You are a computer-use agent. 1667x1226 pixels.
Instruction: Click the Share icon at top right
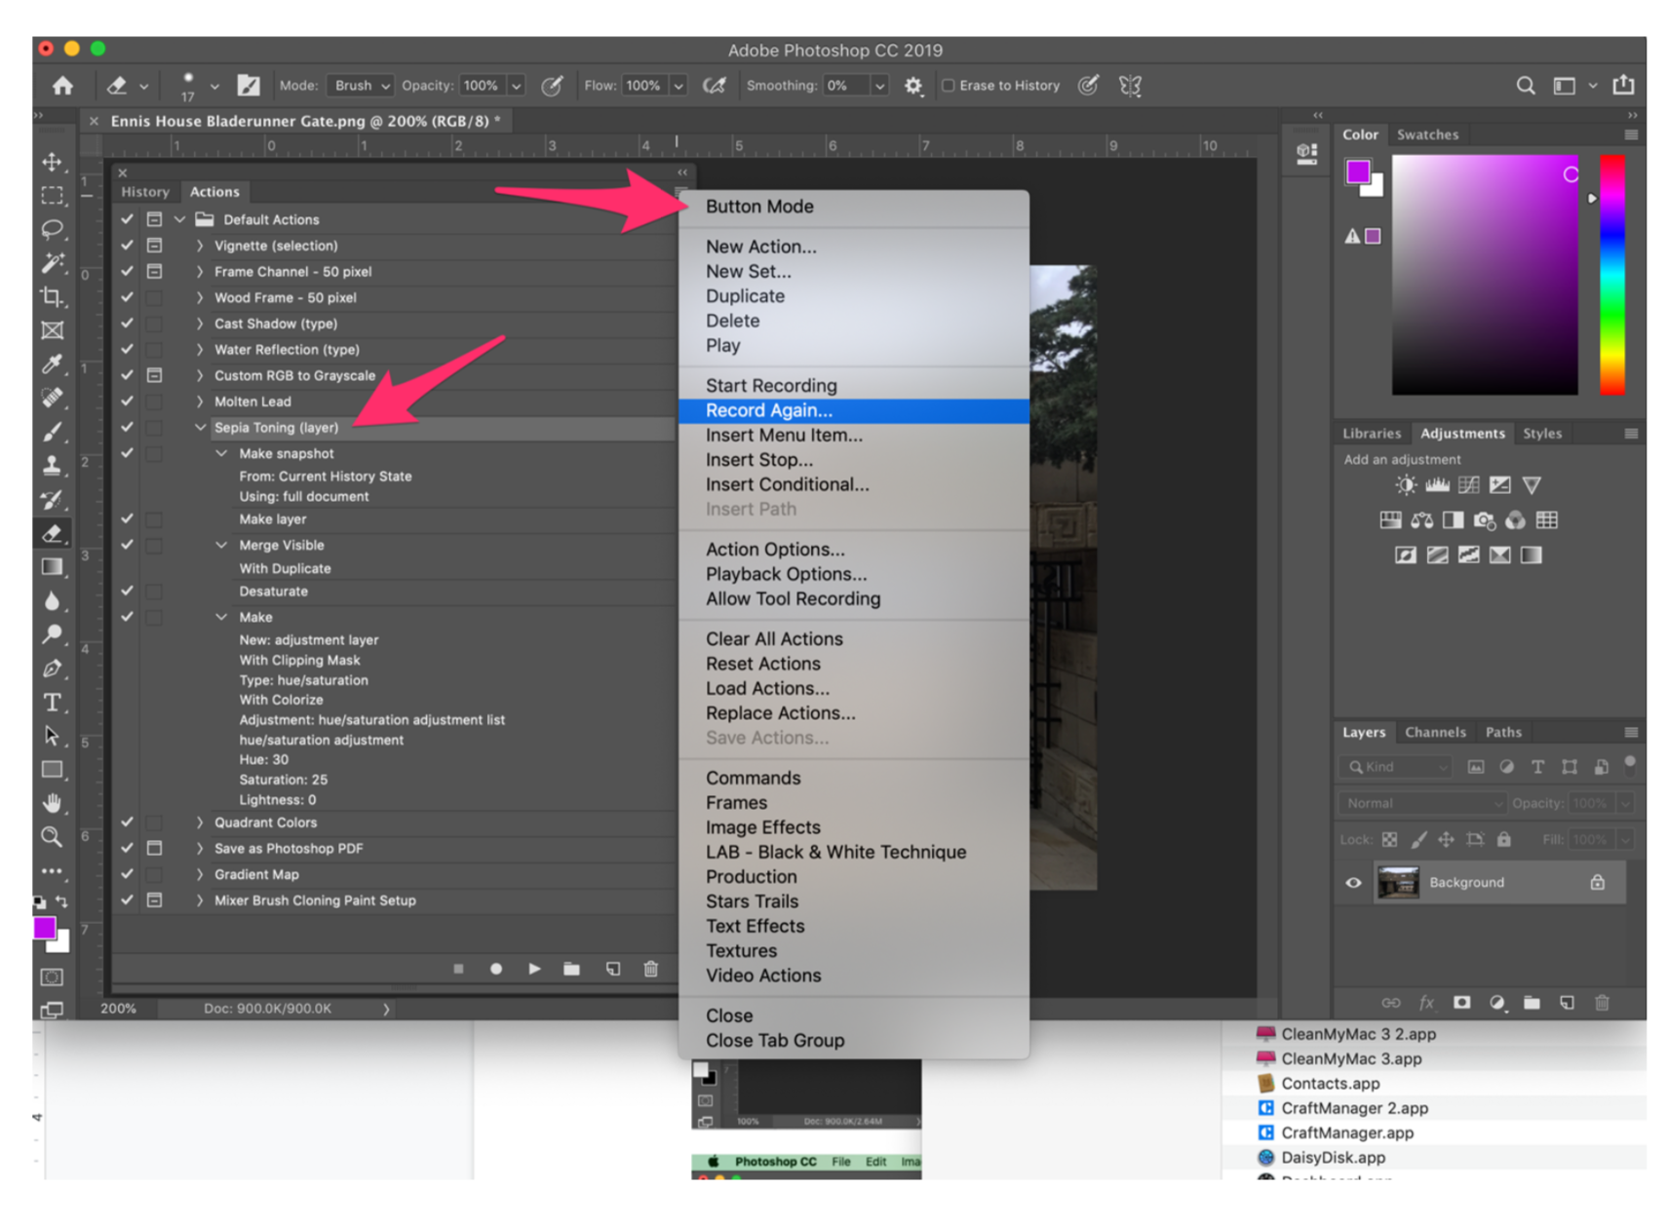pos(1623,85)
